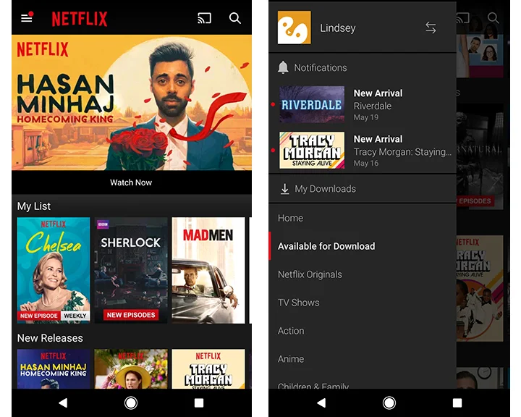Open Chelsea in My List
Screen dimensions: 521x417
coord(54,270)
